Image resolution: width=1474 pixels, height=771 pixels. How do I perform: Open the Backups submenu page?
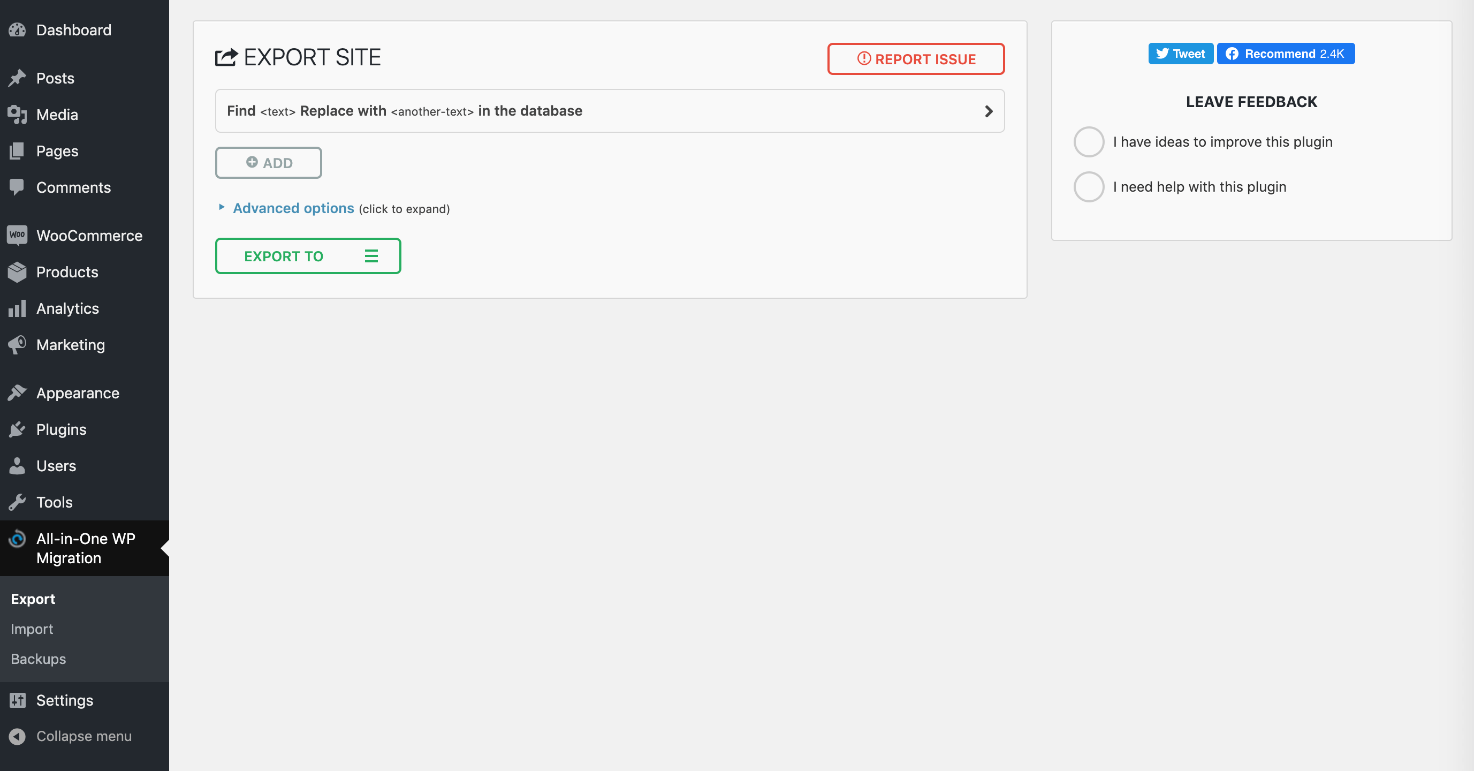(38, 659)
